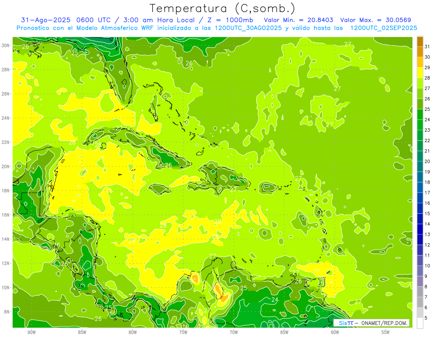The width and height of the screenshot is (437, 337).
Task: Select the "Valor Max. = 30.0569" value
Action: pyautogui.click(x=375, y=20)
